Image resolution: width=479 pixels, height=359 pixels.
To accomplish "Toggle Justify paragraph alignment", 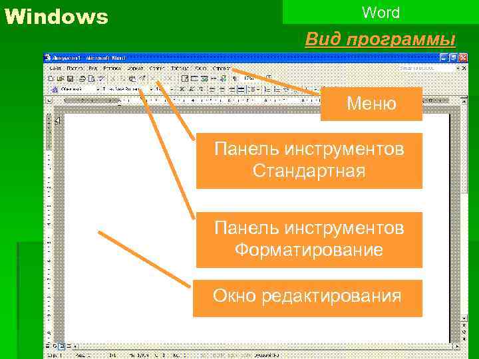I will [241, 89].
